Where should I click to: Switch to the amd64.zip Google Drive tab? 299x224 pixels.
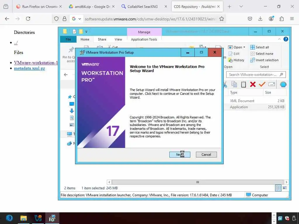point(92,7)
